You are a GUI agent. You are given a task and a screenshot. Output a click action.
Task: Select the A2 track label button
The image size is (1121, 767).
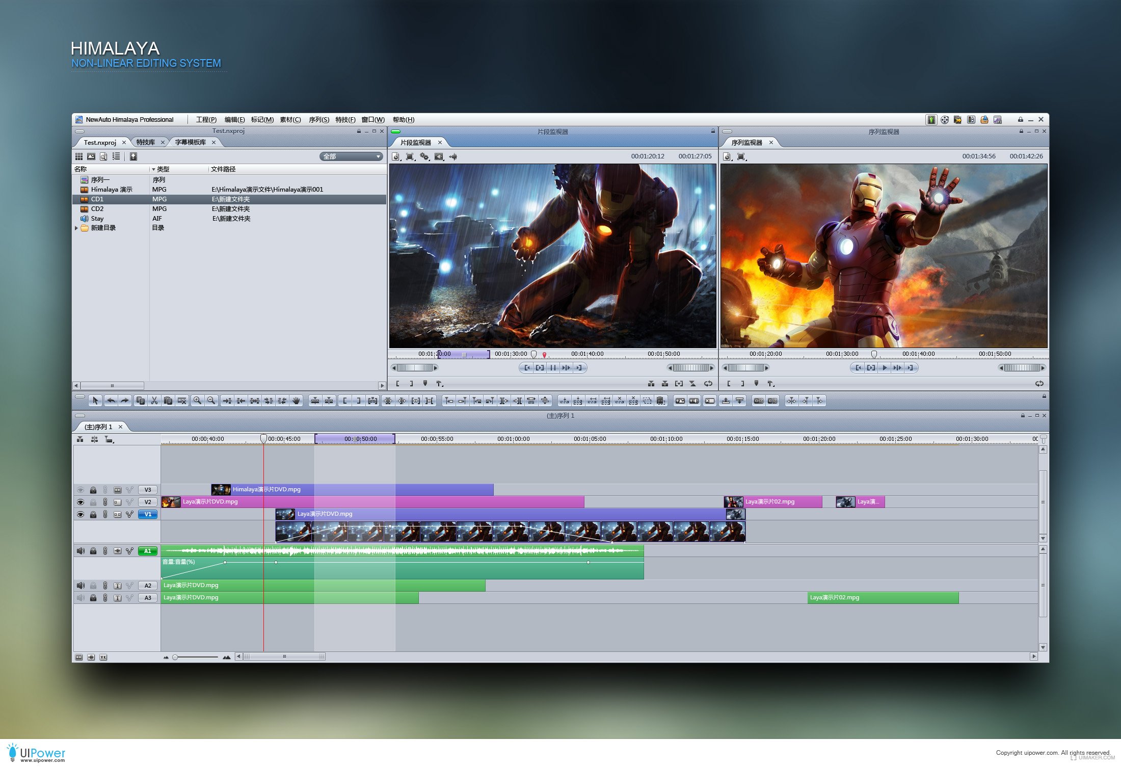pos(148,586)
